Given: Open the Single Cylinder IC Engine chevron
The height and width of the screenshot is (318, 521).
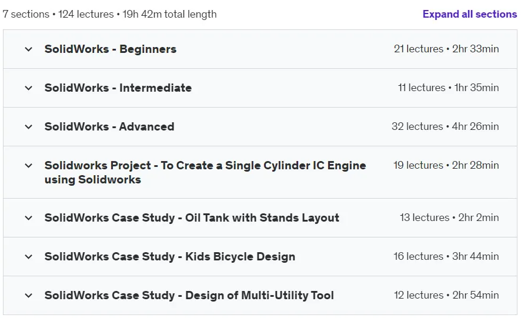Looking at the screenshot, I should tap(29, 166).
